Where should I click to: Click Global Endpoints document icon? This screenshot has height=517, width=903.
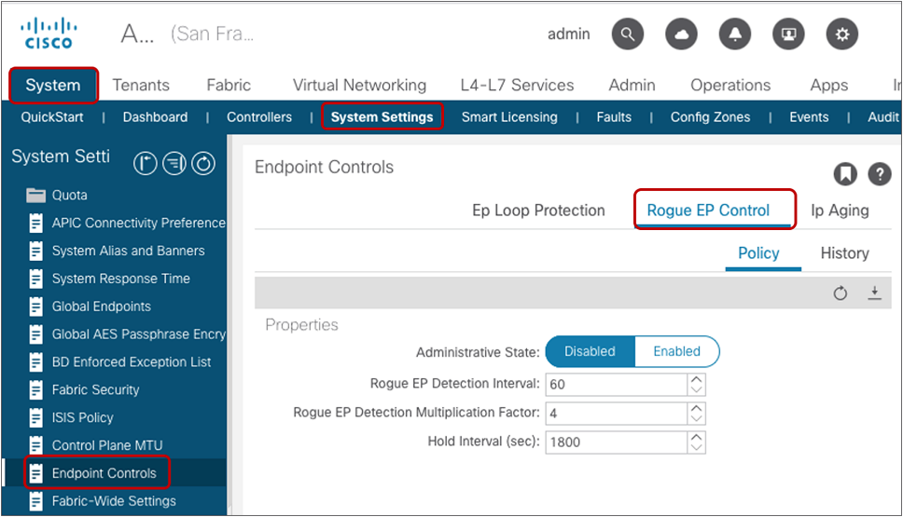click(35, 306)
